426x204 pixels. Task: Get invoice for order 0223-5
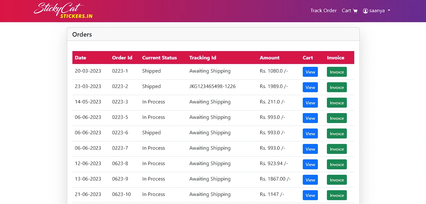click(x=337, y=118)
